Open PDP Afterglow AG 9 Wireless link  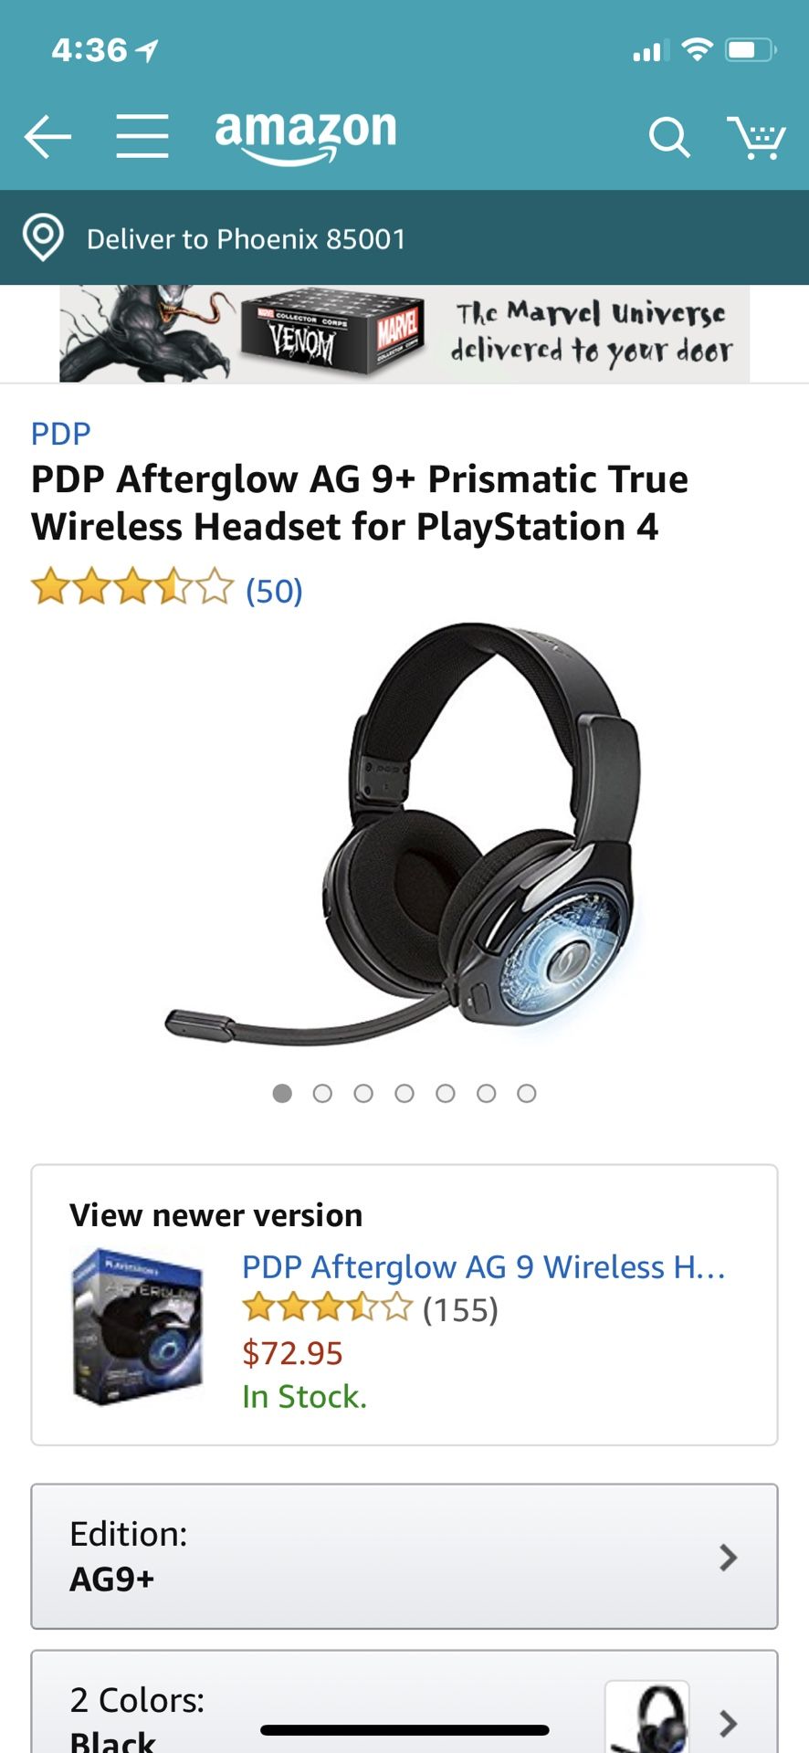click(x=484, y=1266)
